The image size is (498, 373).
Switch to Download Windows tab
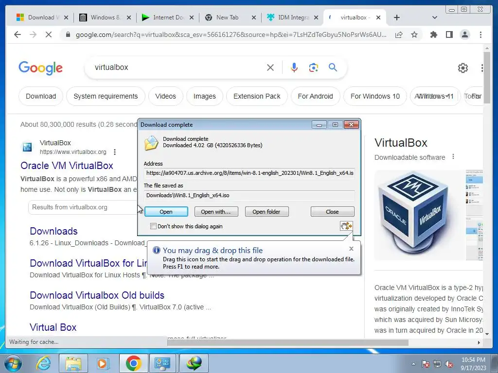[x=43, y=17]
